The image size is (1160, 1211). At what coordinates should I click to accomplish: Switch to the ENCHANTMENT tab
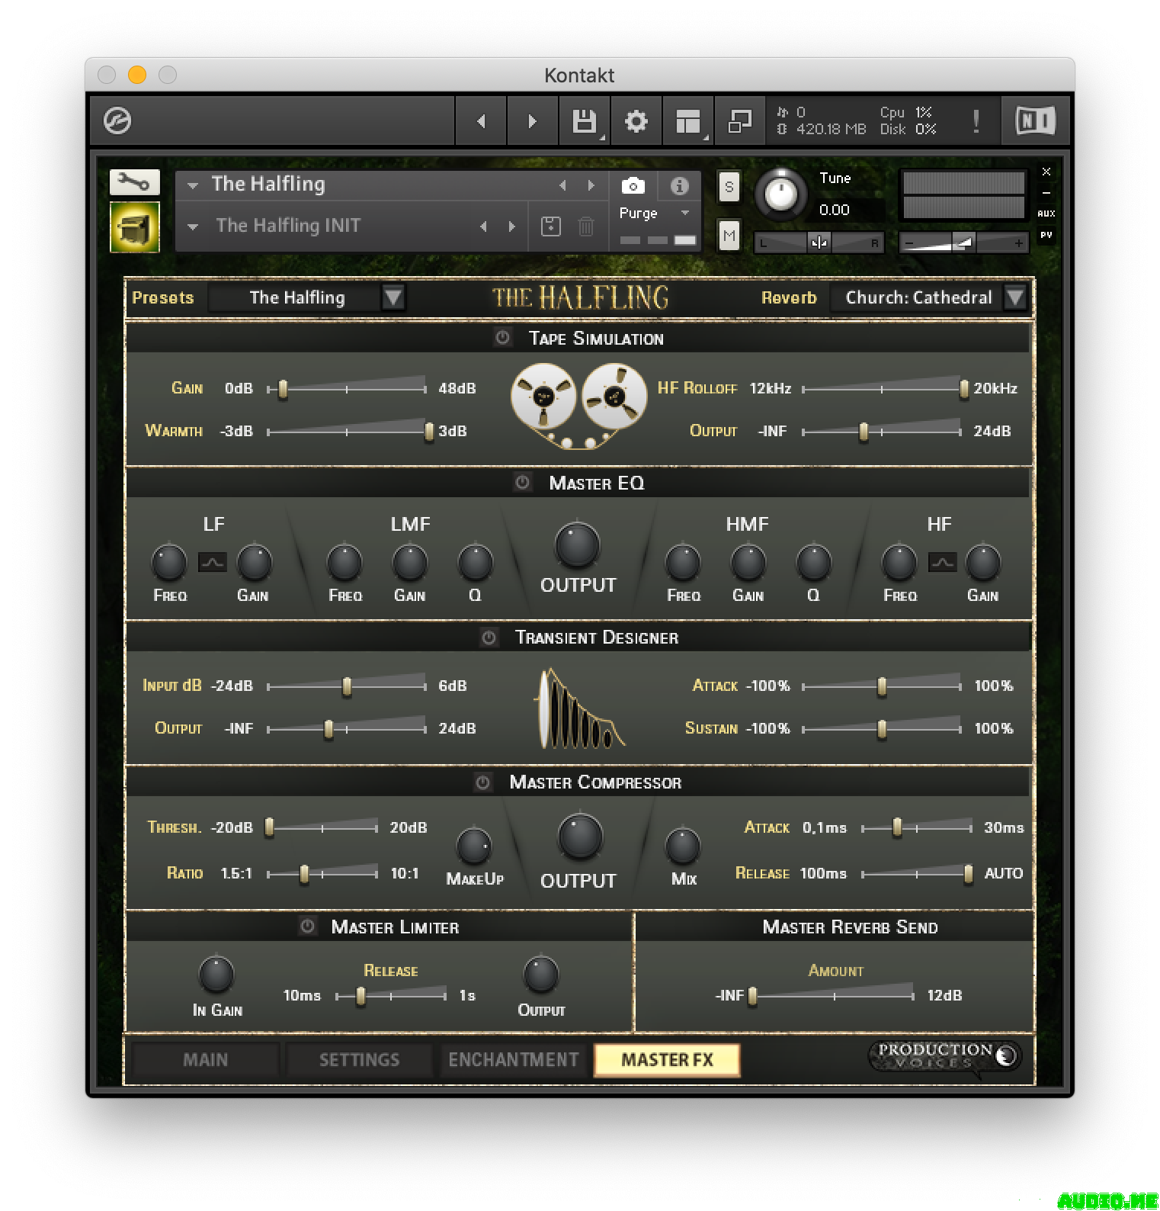coord(513,1059)
